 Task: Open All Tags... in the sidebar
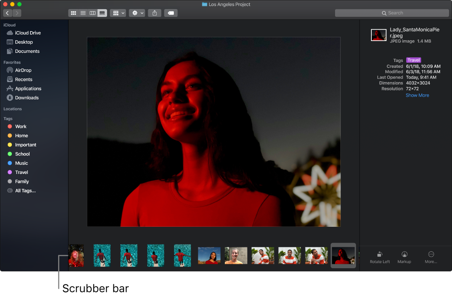click(24, 191)
